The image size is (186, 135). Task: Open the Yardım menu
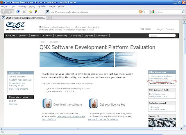[61, 7]
